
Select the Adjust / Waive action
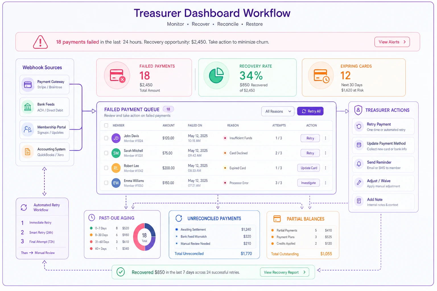click(x=383, y=183)
